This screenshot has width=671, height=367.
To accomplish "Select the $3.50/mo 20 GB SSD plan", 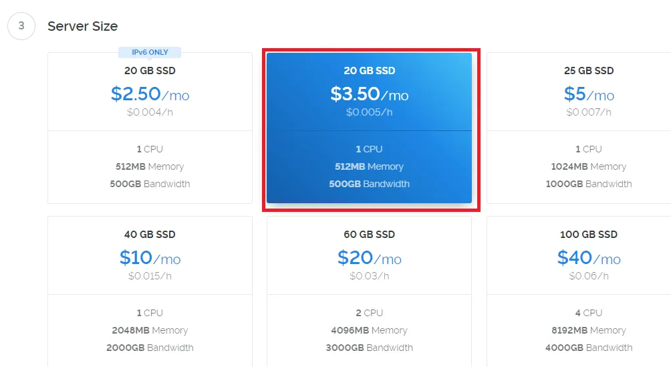I will click(x=370, y=128).
